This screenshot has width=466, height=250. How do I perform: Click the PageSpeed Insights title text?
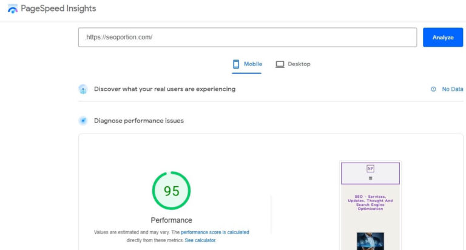pos(58,8)
